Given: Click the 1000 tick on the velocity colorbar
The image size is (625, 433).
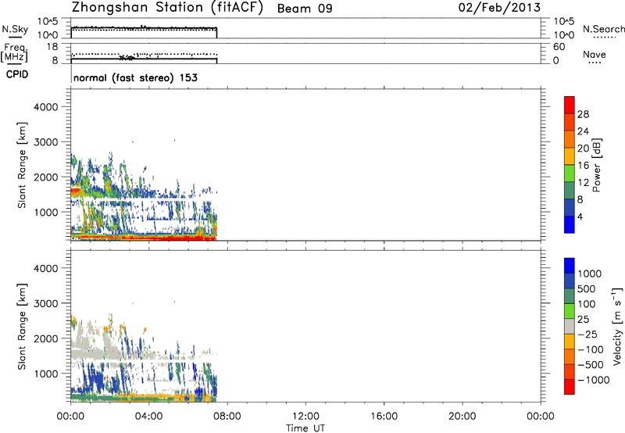Looking at the screenshot, I should (x=589, y=274).
